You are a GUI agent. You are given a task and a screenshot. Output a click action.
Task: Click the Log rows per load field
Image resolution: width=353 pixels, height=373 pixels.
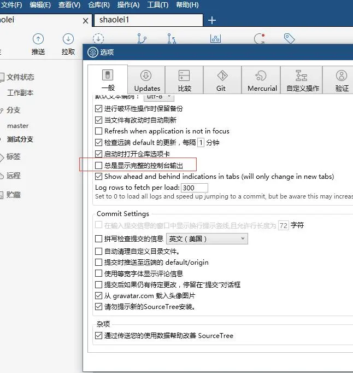tap(195, 188)
